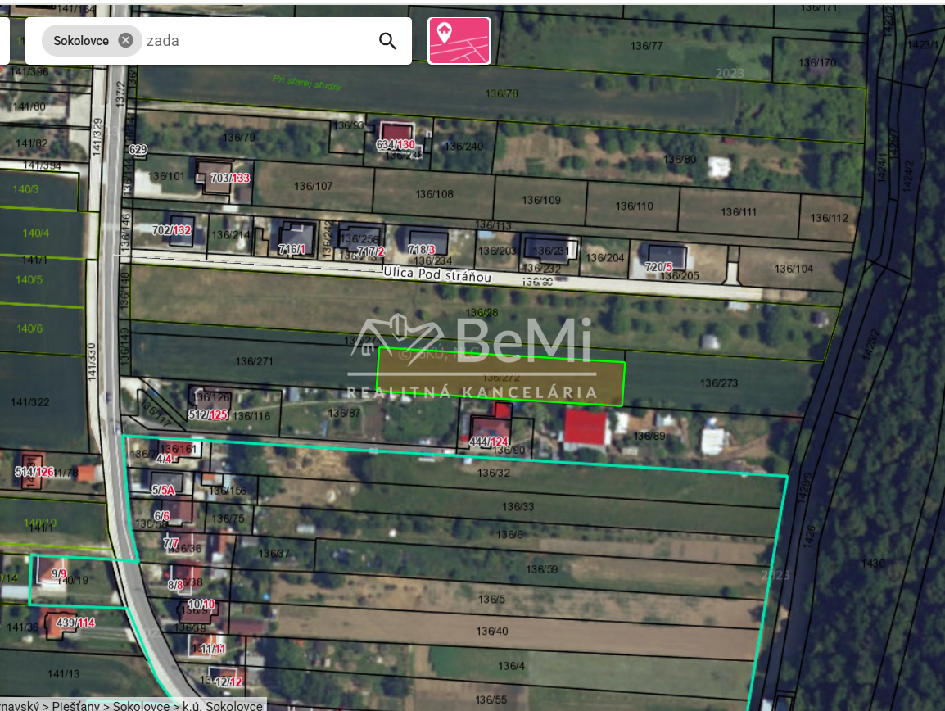Select parcel 720/5 on the map
Screen dimensions: 945x711
(658, 266)
